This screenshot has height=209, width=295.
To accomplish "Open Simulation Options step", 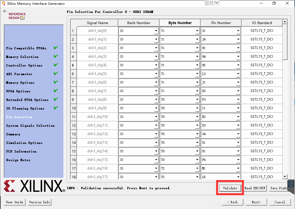I will coord(24,143).
